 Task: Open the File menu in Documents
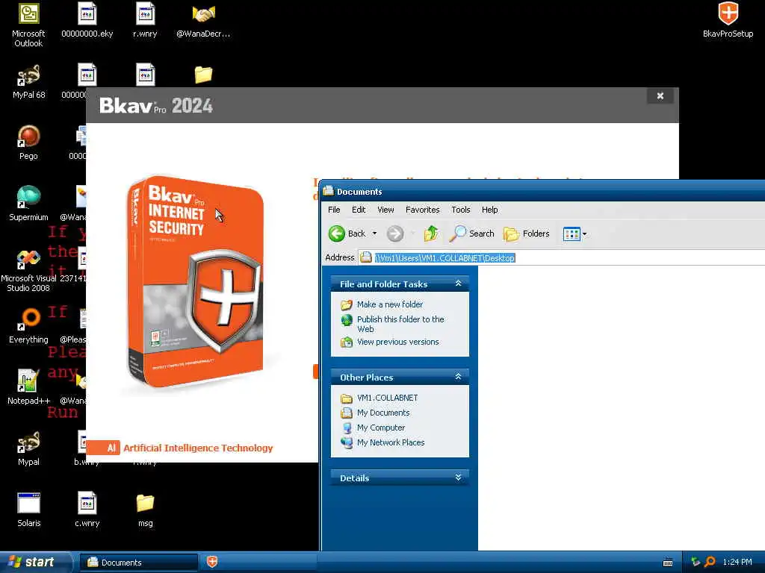334,210
